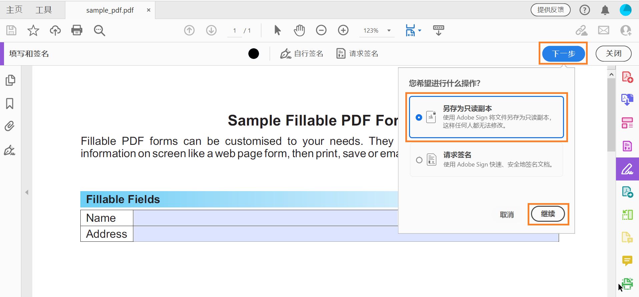Zoom out with the minus circle
639x297 pixels.
coord(321,30)
